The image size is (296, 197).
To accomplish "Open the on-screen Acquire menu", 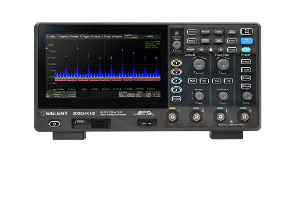I will [73, 37].
